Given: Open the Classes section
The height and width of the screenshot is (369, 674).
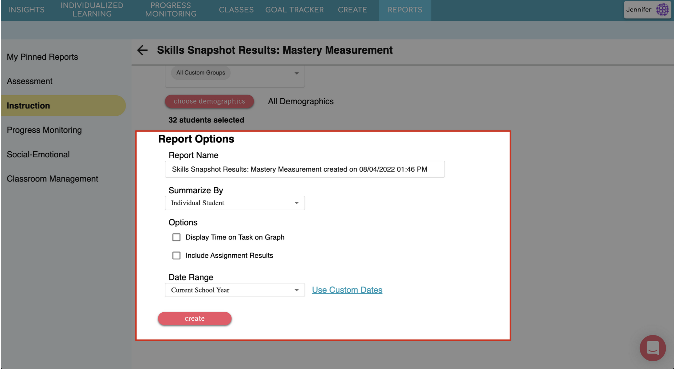Looking at the screenshot, I should 236,9.
